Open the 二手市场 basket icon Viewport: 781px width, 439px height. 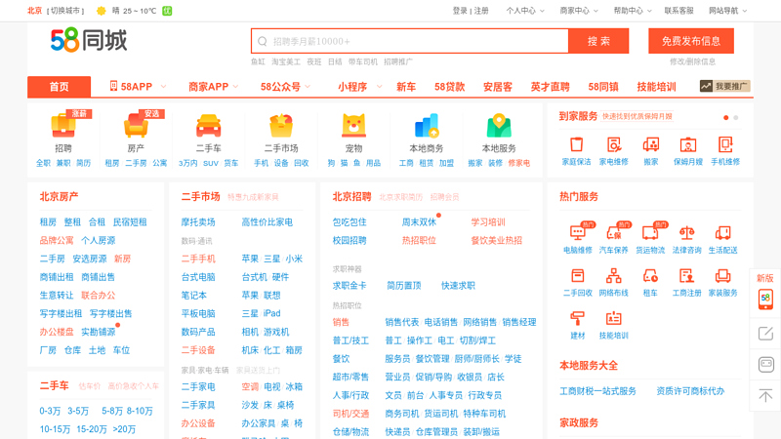pyautogui.click(x=281, y=126)
